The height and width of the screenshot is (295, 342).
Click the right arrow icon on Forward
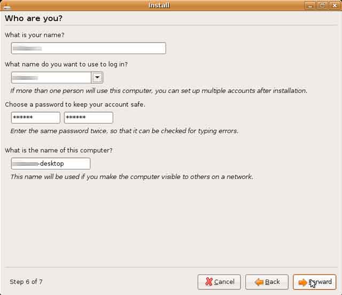click(x=302, y=282)
